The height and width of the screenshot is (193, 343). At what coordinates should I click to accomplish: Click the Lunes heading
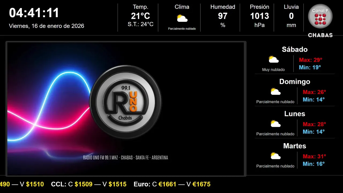point(295,114)
